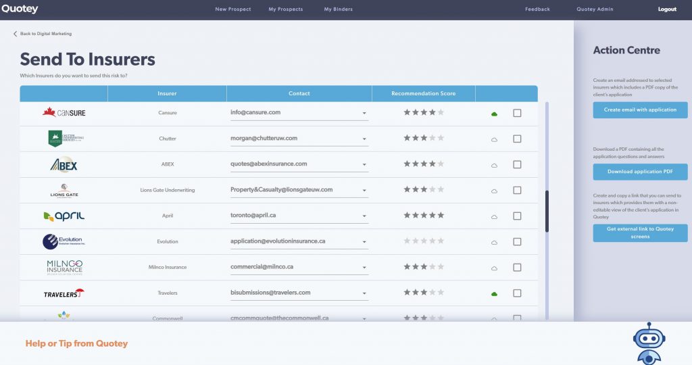
Task: Click the Evolution Insurance logo
Action: [64, 241]
